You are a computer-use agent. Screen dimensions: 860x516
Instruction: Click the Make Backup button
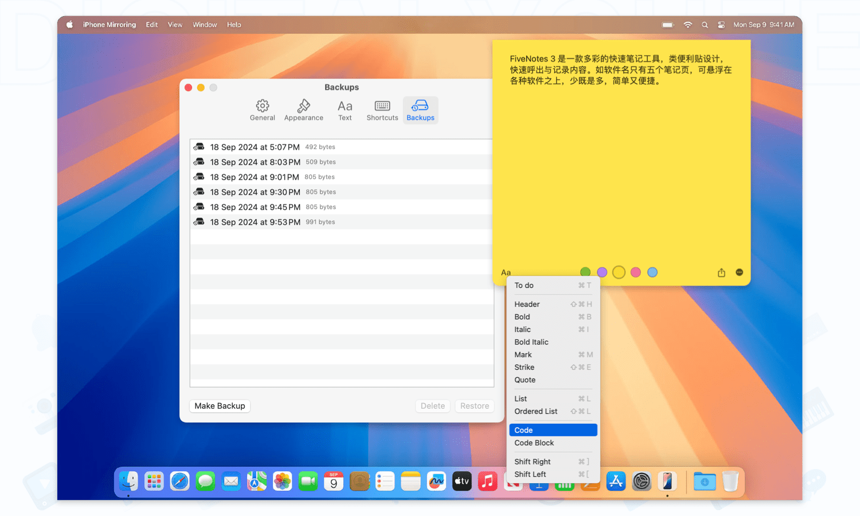220,406
